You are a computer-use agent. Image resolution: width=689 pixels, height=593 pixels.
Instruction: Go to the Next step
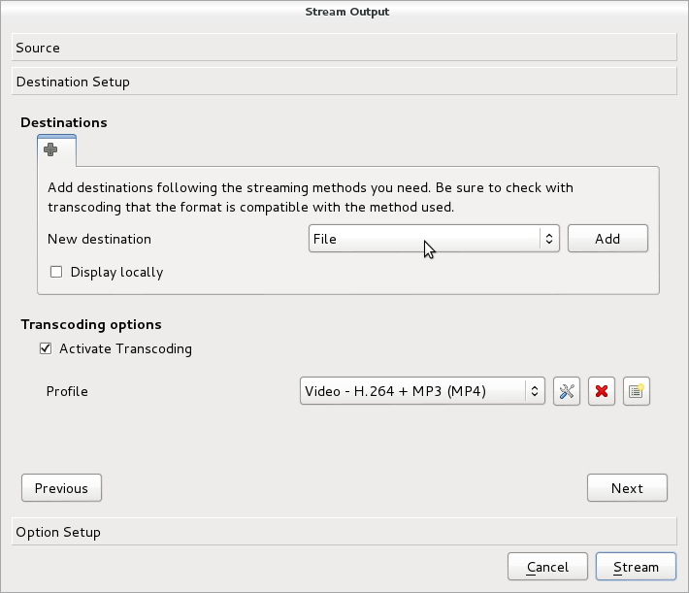point(627,488)
